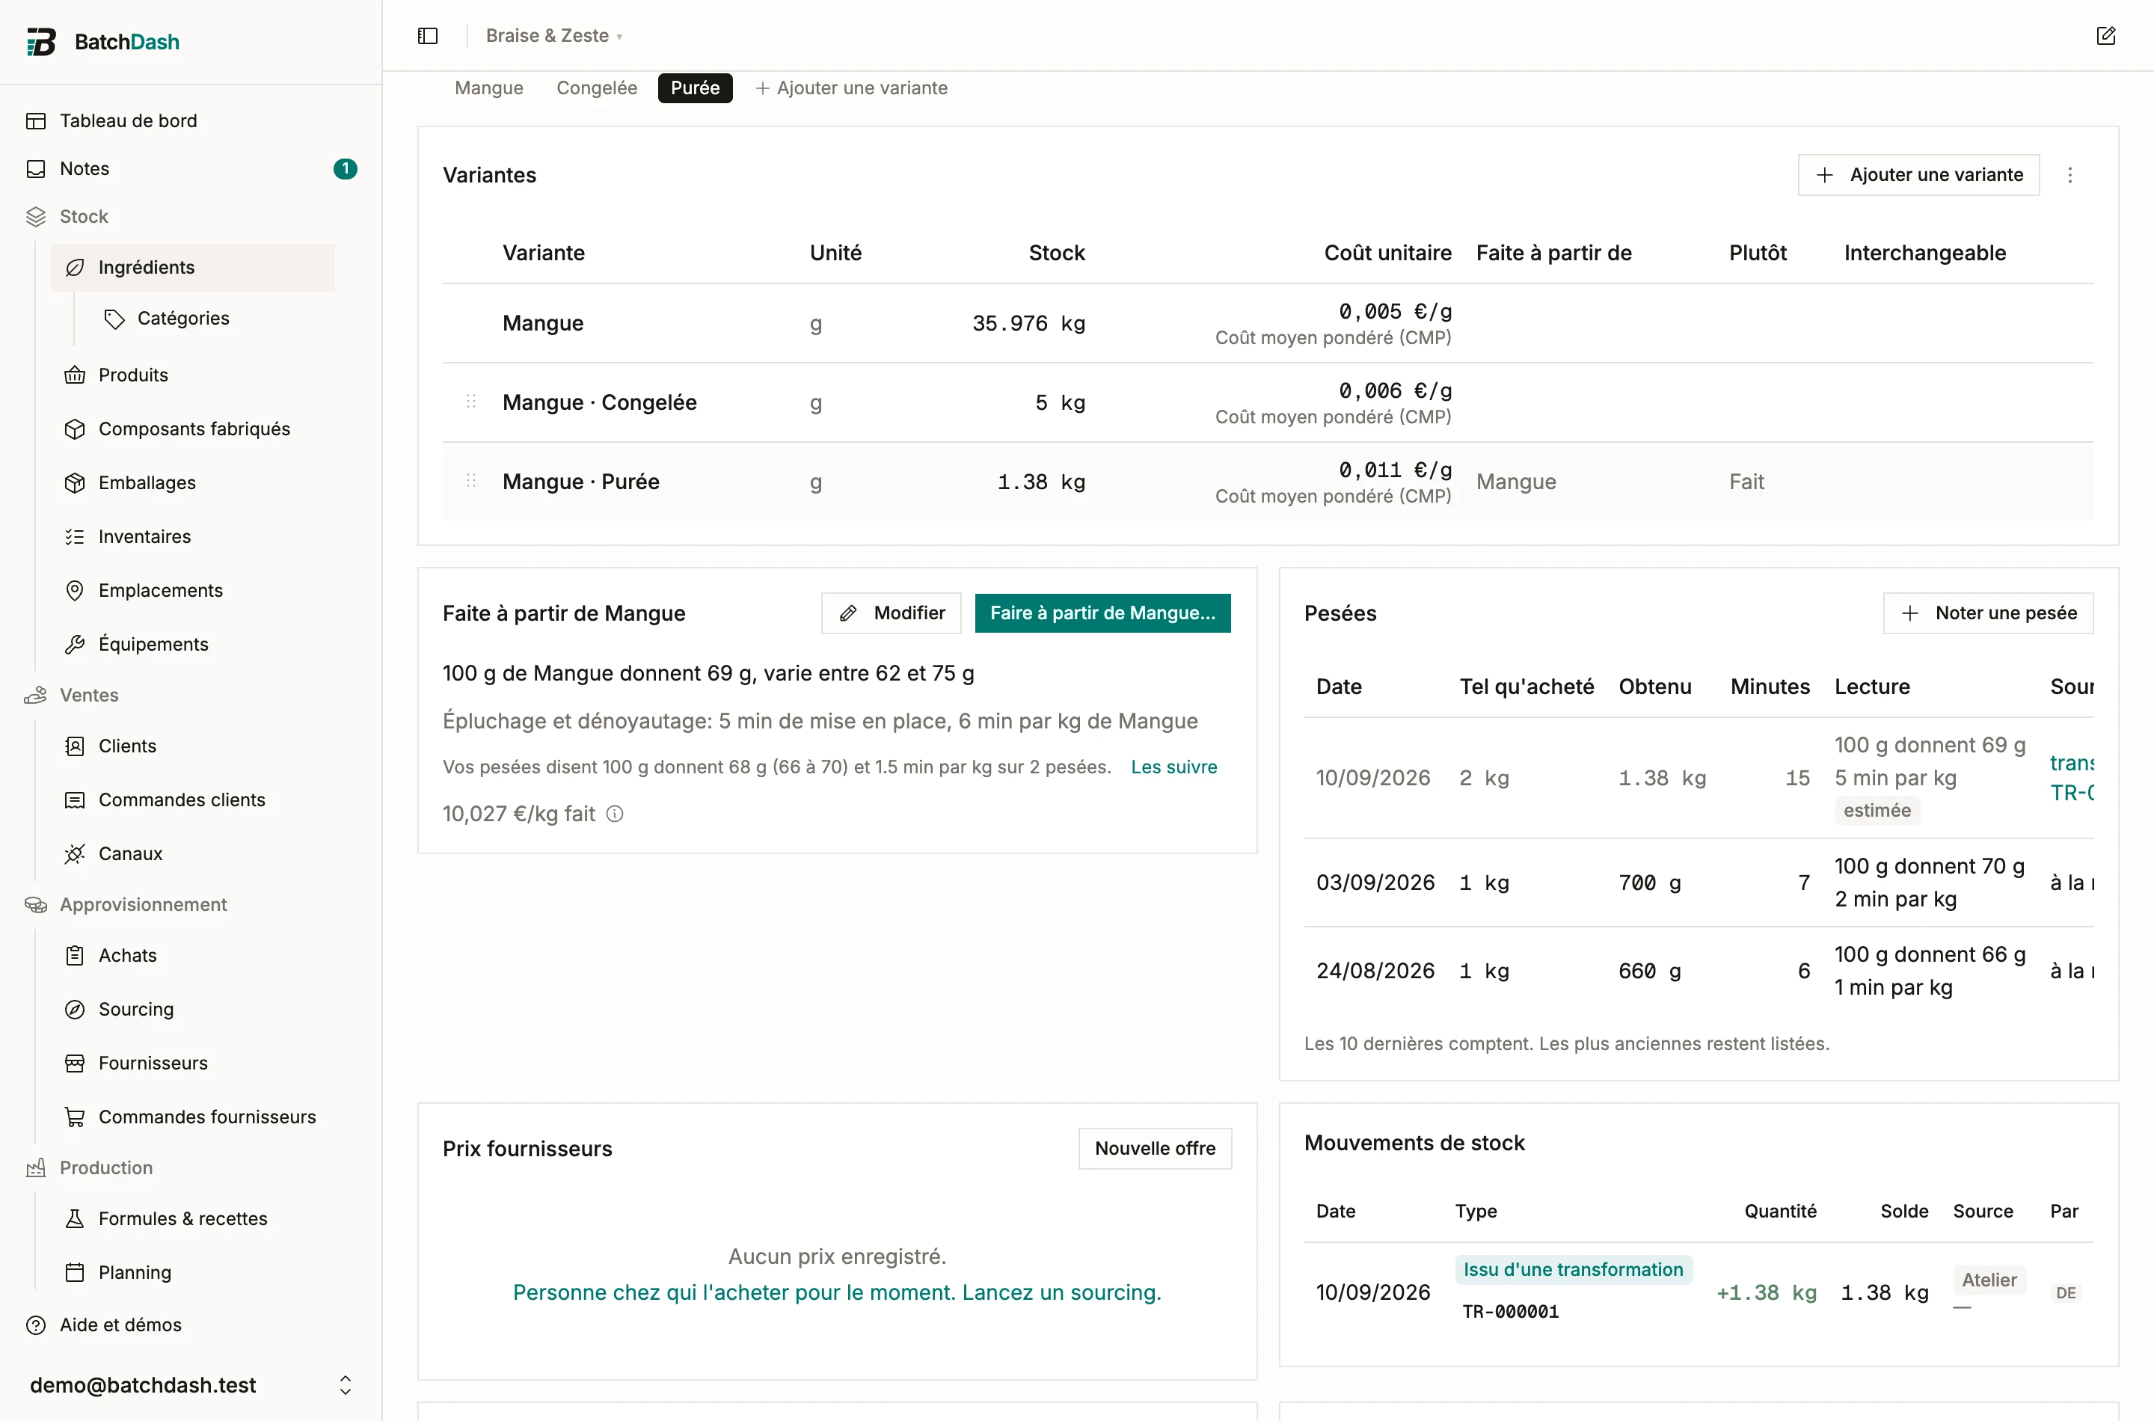Switch to the Mangue variant tab
This screenshot has height=1421, width=2154.
(488, 88)
